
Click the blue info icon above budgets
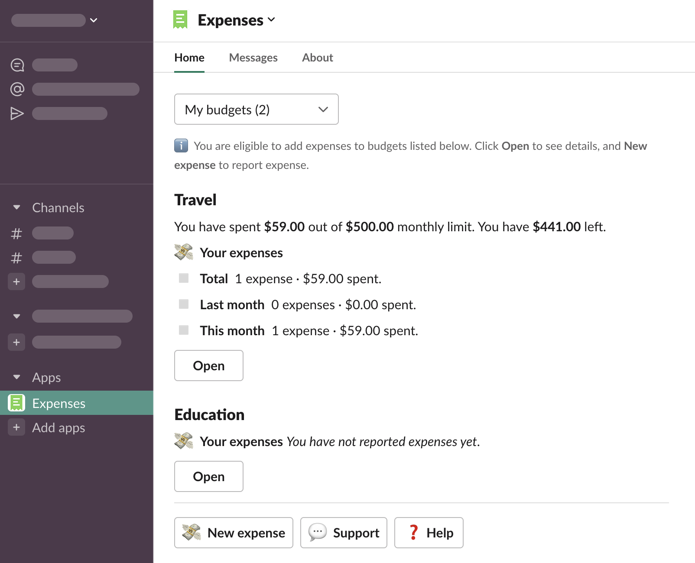[181, 146]
